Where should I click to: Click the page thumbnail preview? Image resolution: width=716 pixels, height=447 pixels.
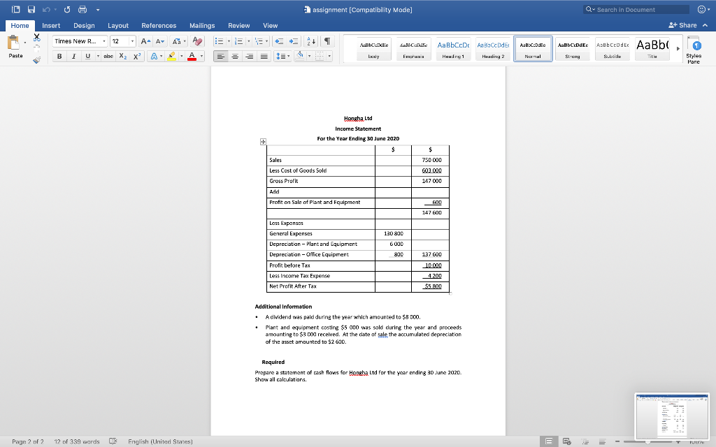[672, 416]
